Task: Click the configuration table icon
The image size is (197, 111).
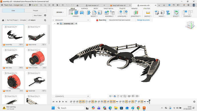Action: coord(125,13)
